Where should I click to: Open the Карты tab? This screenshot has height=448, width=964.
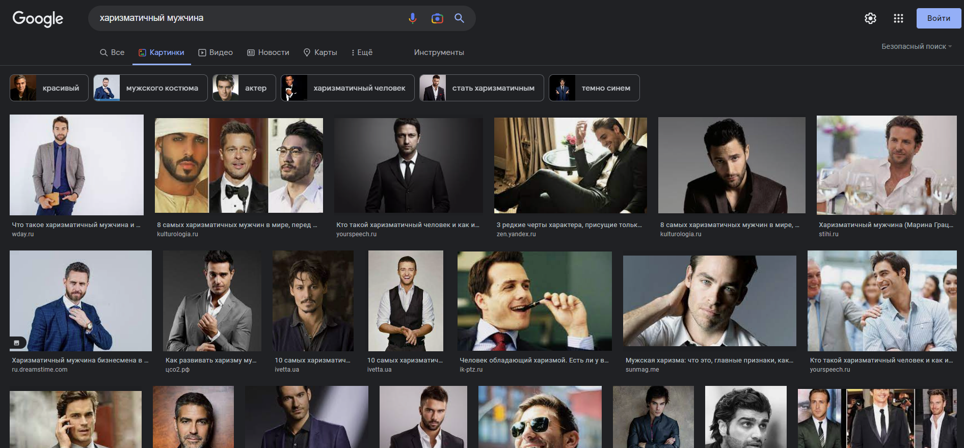click(x=320, y=52)
